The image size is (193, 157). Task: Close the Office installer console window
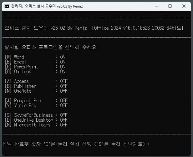184,6
